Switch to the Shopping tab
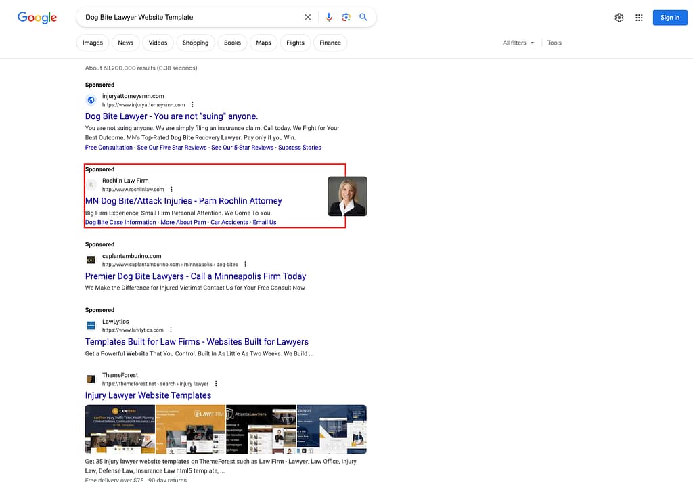This screenshot has width=693, height=482. (x=196, y=43)
